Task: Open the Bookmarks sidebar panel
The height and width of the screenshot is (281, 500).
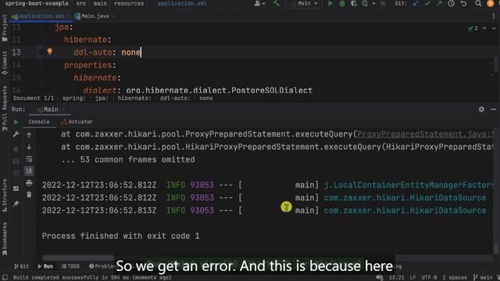Action: click(5, 239)
